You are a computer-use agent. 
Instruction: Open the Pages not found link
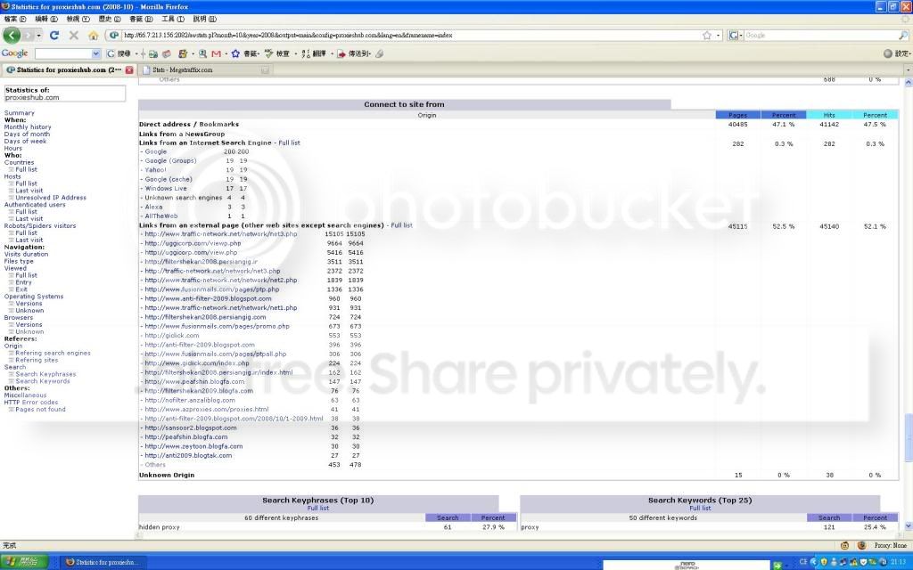point(40,409)
